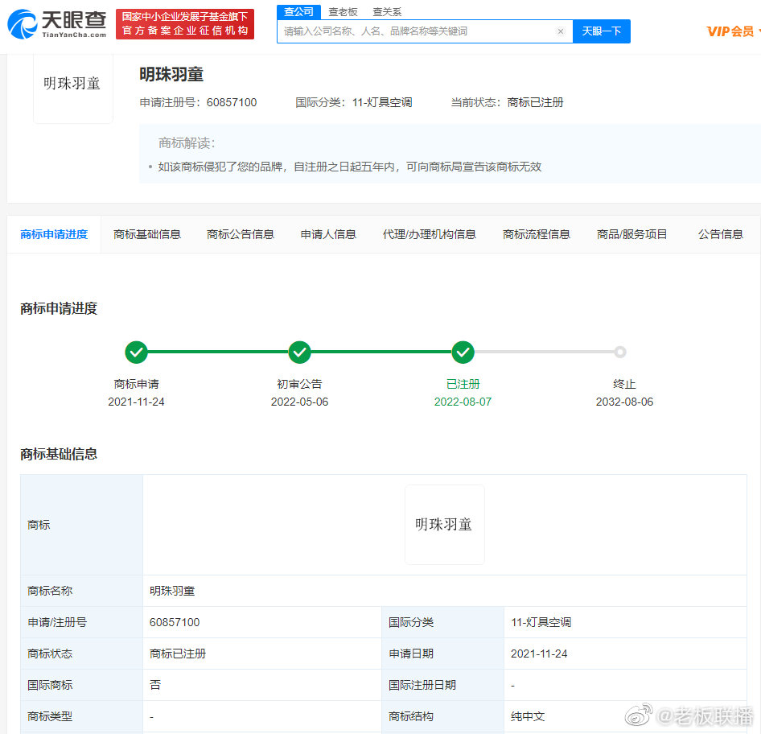Clear search box with X icon

coord(561,31)
